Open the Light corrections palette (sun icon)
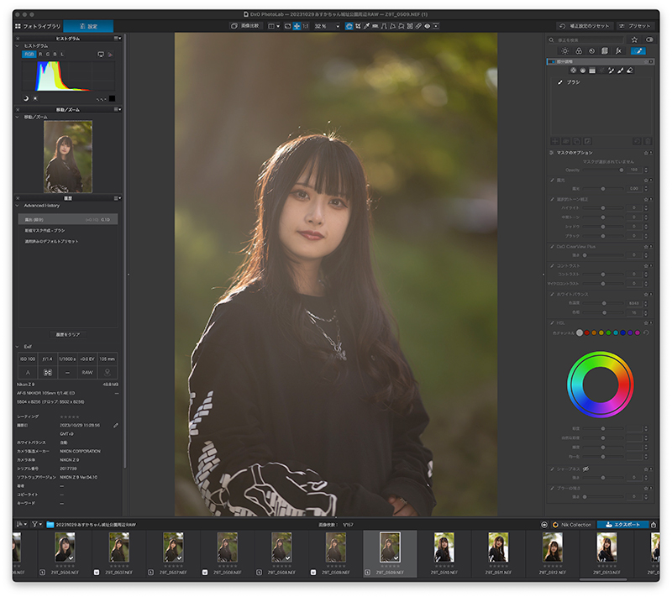The height and width of the screenshot is (597, 672). [564, 51]
